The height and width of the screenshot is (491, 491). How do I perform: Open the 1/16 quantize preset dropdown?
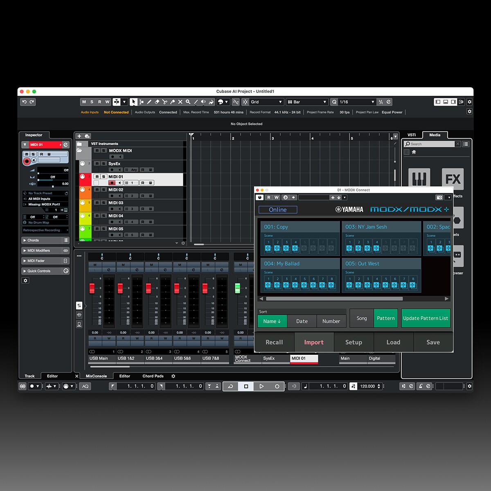point(357,102)
